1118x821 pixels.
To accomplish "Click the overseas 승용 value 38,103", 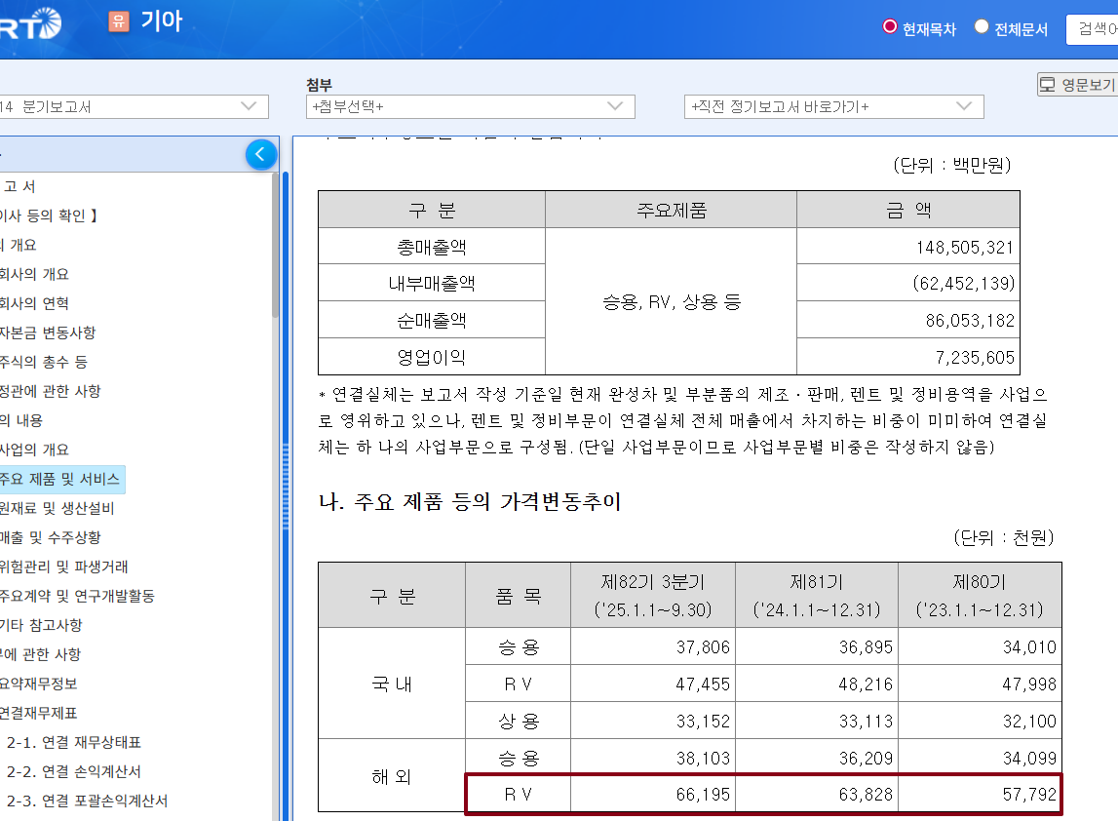I will tap(703, 759).
